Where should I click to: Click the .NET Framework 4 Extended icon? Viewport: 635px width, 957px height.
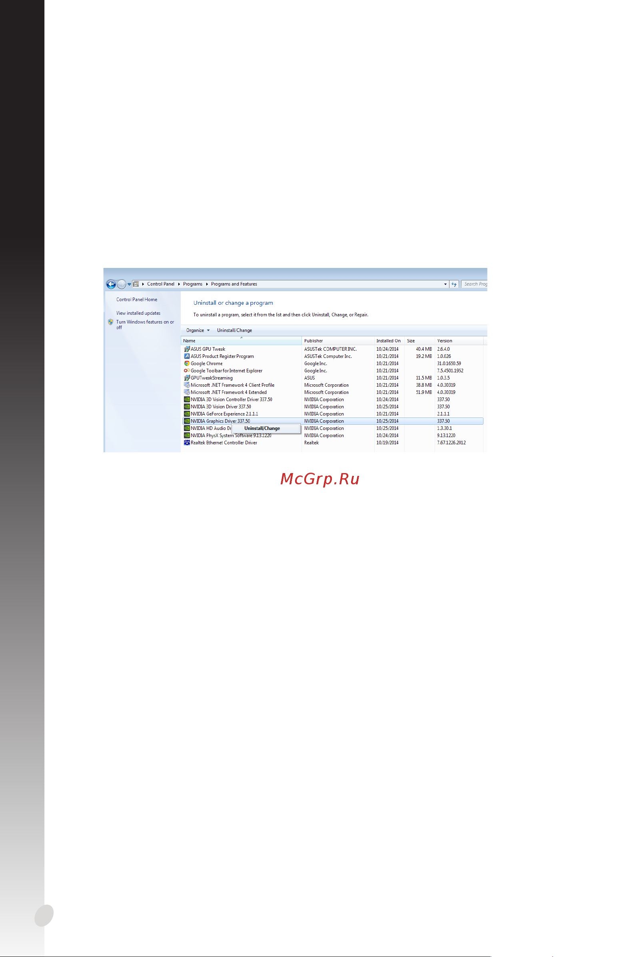point(187,392)
